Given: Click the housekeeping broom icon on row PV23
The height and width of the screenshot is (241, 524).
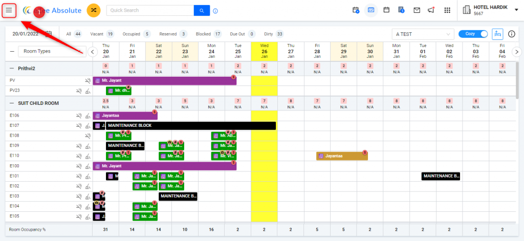Looking at the screenshot, I should point(88,91).
